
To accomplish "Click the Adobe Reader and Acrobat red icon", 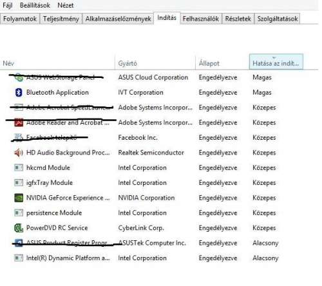I will (19, 123).
